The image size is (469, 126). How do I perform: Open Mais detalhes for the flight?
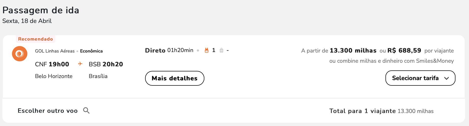175,78
